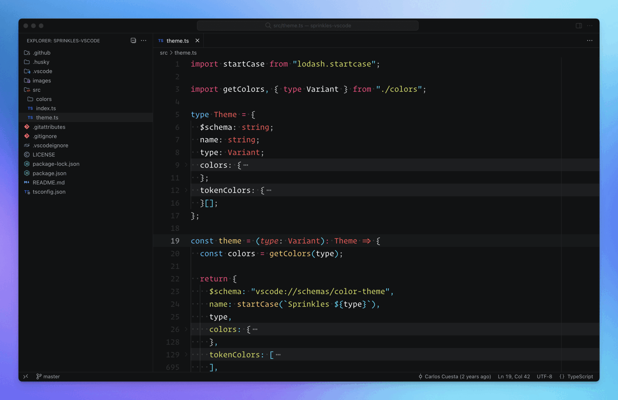Click line number 19 in gutter

(175, 241)
